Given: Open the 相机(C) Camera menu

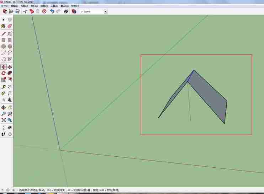Looking at the screenshot, I should [x=35, y=6].
